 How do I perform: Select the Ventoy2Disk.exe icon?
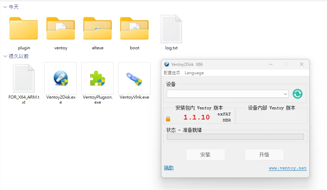tap(61, 79)
